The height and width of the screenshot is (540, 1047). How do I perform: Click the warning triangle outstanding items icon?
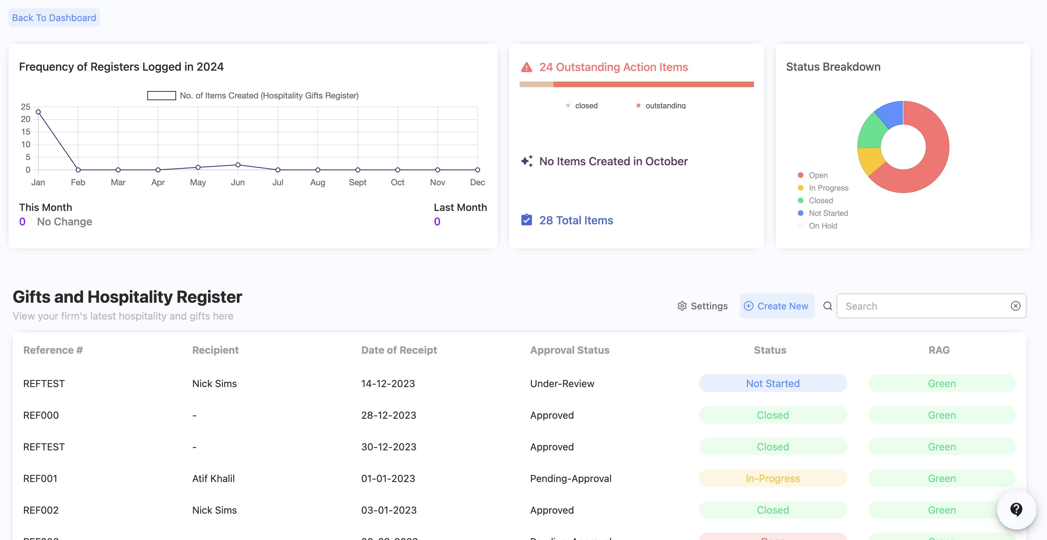pyautogui.click(x=526, y=67)
